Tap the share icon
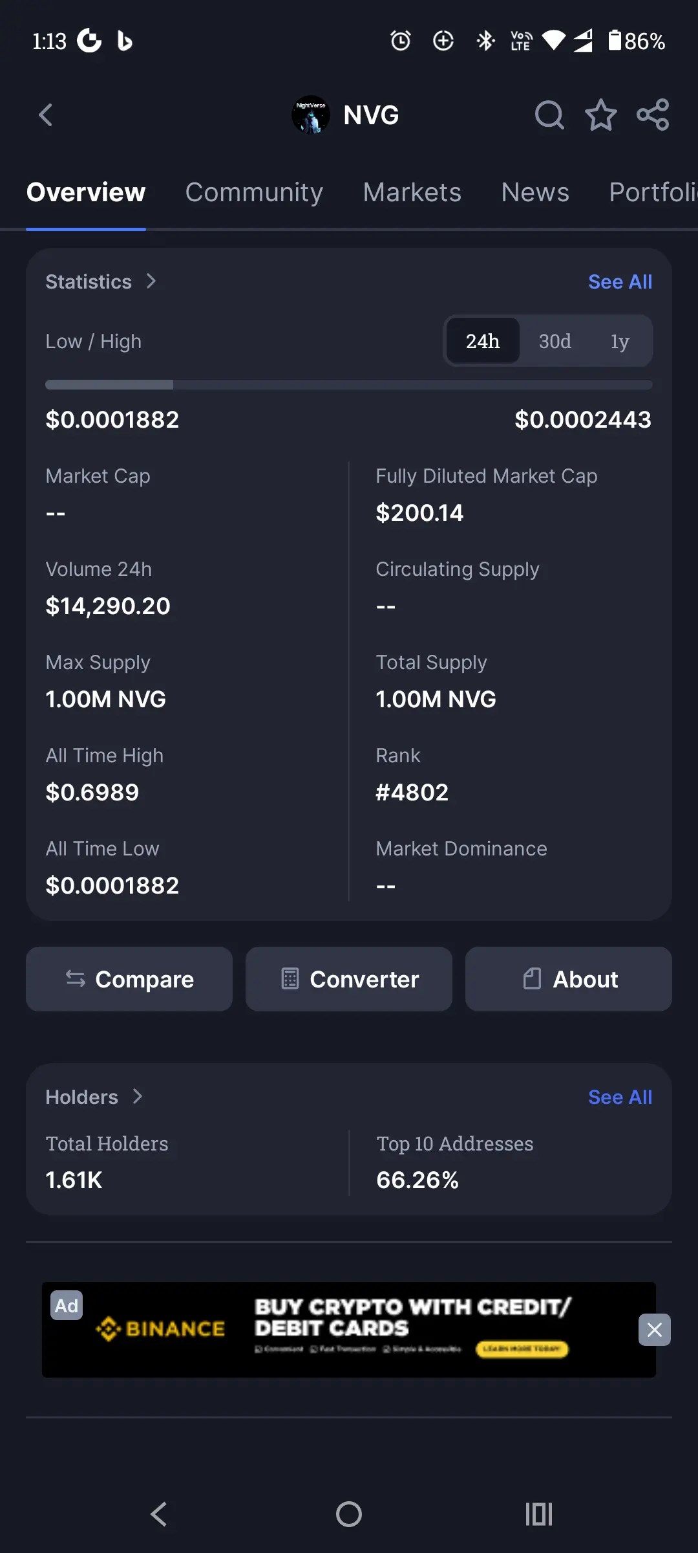 653,115
